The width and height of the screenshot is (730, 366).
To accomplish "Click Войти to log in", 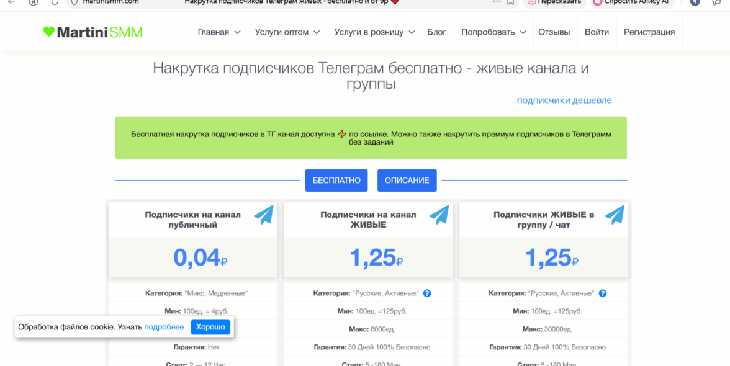I will point(597,32).
